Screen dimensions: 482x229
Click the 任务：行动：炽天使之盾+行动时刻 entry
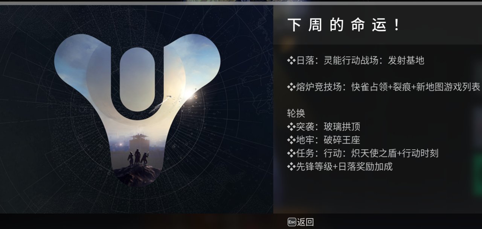[x=363, y=153]
